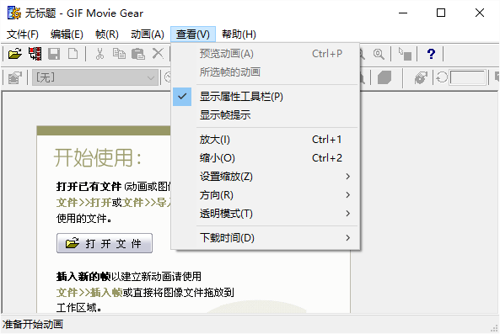Open the 编辑(E) menu
Screen dimensions: 500x334
pyautogui.click(x=67, y=34)
